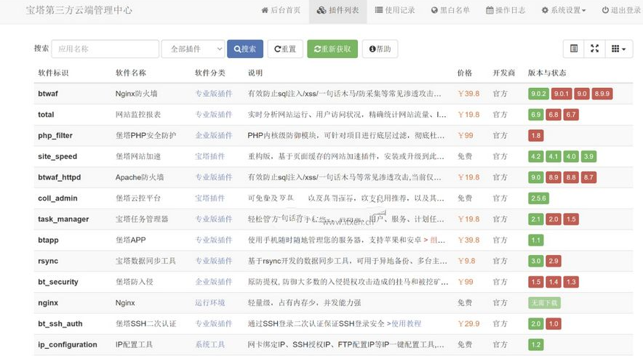
Task: Select version 2.1 of task_manager
Action: (536, 219)
